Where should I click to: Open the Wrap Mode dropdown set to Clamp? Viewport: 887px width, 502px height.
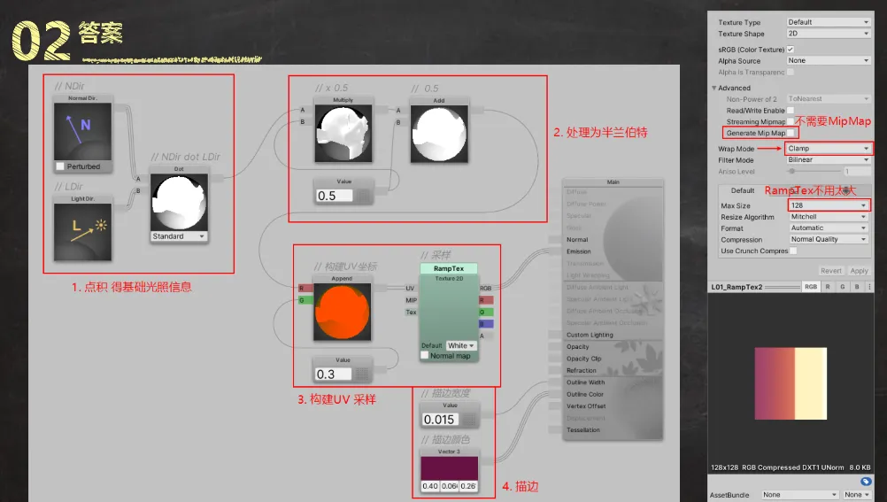(828, 149)
